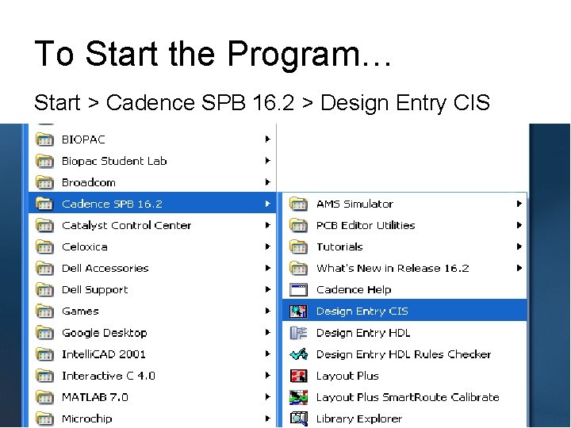Click the Layout Plus icon
Image resolution: width=571 pixels, height=428 pixels.
point(298,376)
